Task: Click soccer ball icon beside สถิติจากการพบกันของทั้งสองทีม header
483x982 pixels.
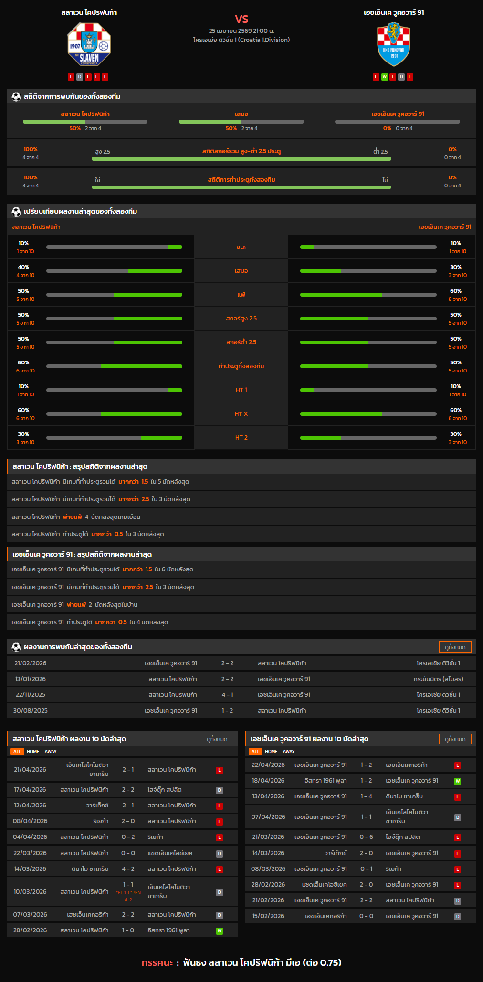Action: [x=16, y=97]
